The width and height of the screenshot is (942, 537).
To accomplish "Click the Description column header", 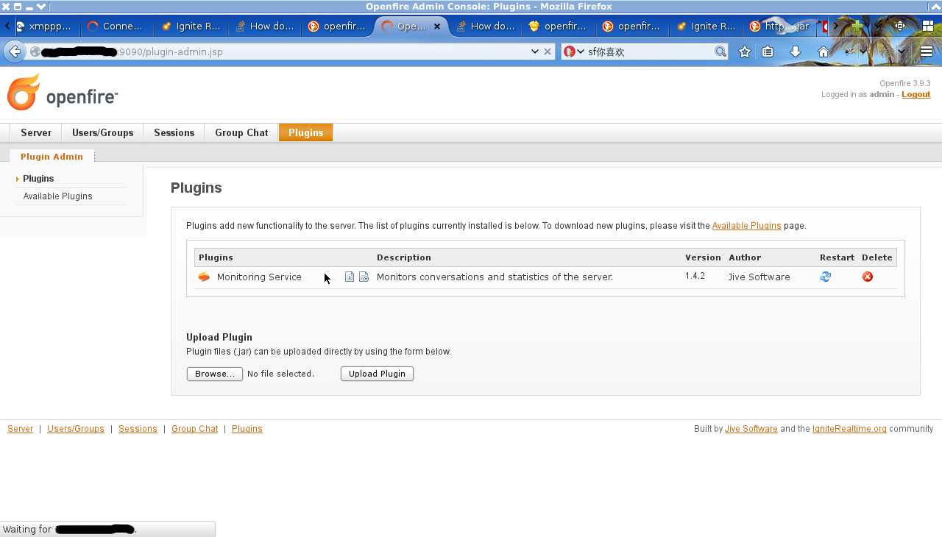I will (x=404, y=257).
